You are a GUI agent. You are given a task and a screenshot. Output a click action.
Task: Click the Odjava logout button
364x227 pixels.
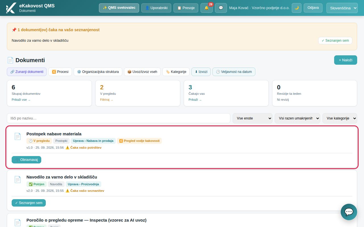(x=313, y=8)
